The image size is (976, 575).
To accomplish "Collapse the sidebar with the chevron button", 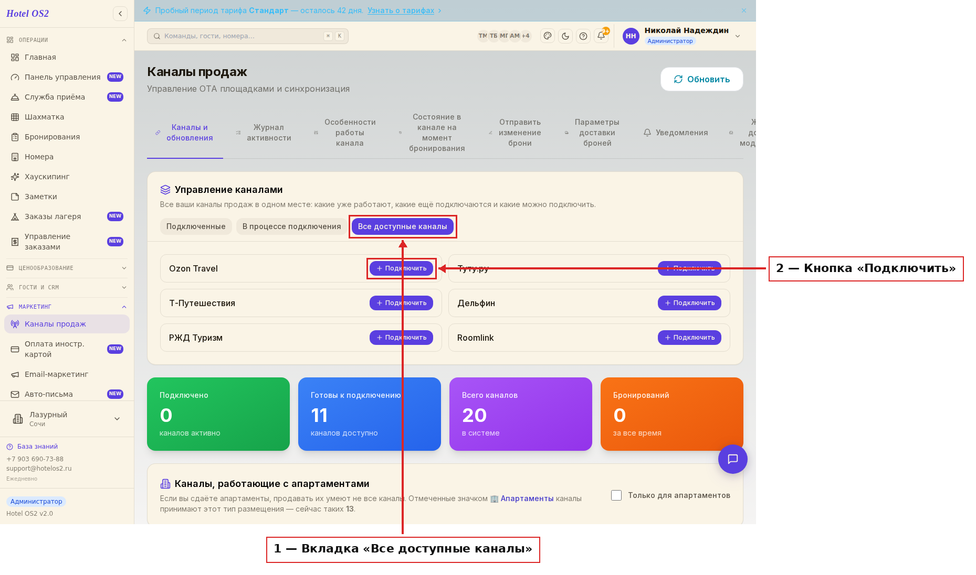I will click(x=120, y=14).
